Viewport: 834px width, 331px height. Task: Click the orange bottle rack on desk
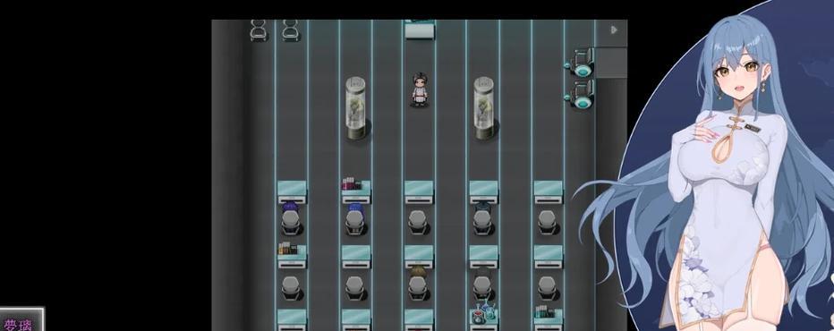288,248
